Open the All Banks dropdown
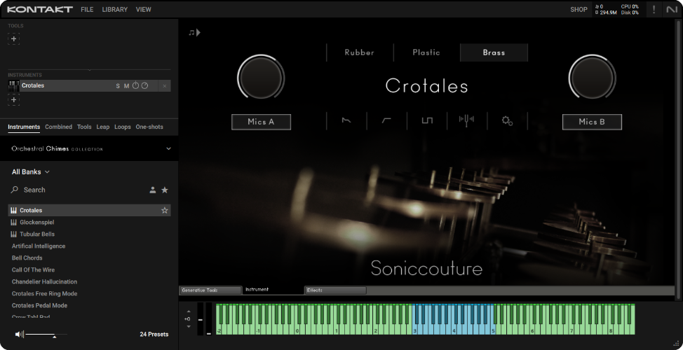The height and width of the screenshot is (350, 683). [31, 171]
